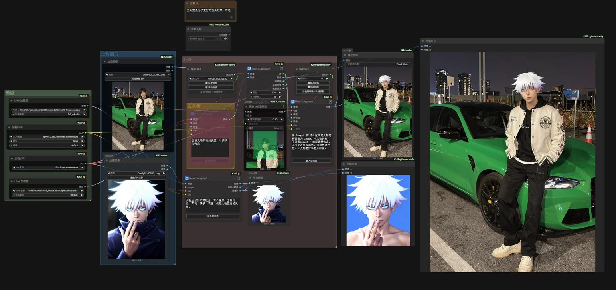
Task: Click the 保存图像 node title
Action: [353, 55]
